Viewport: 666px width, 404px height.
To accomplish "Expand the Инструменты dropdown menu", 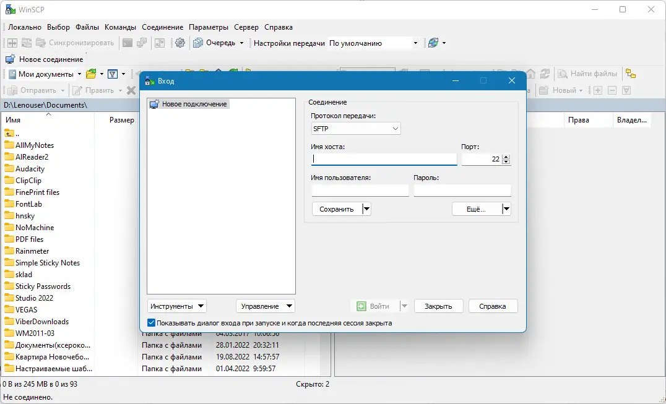I will click(176, 306).
